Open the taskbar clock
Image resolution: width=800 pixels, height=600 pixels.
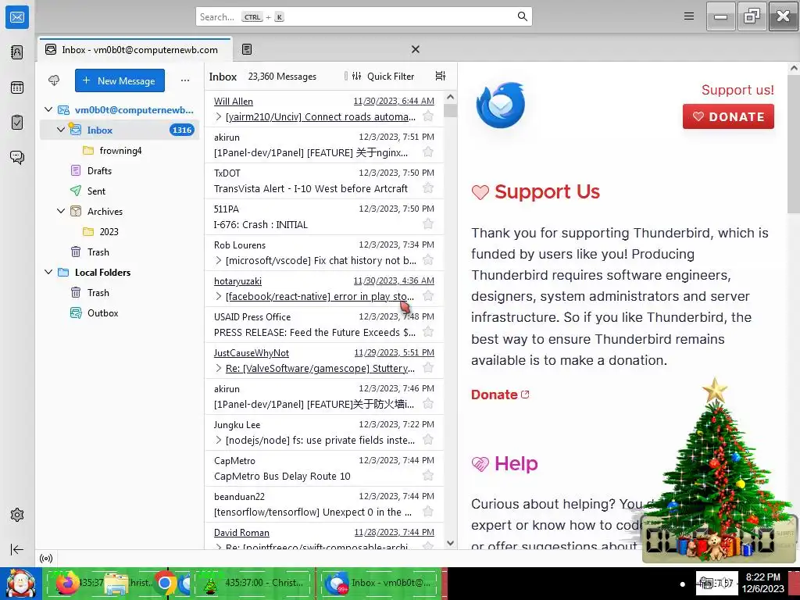(762, 583)
